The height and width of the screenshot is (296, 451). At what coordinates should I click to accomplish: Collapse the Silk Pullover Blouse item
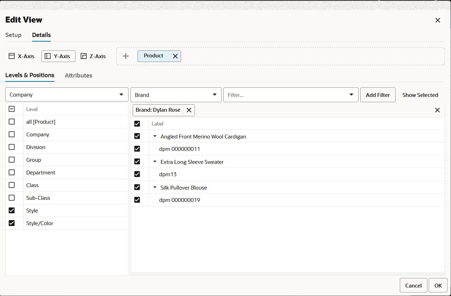(x=155, y=187)
